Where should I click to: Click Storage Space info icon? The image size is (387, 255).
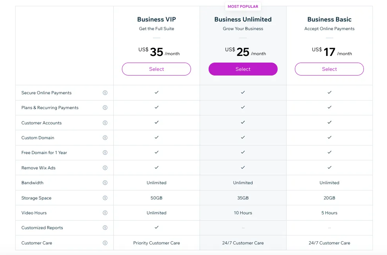click(x=105, y=198)
